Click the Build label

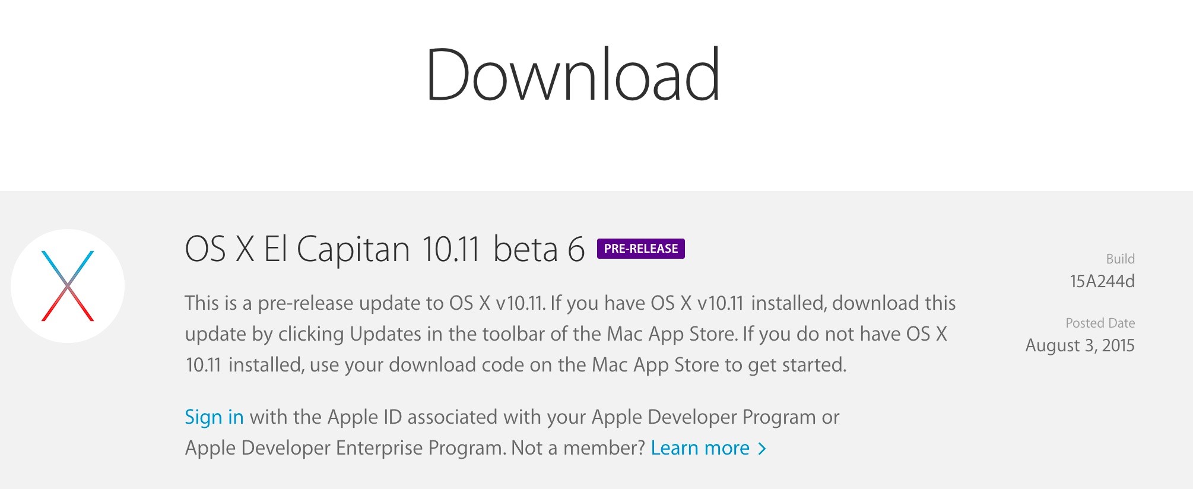tap(1120, 259)
